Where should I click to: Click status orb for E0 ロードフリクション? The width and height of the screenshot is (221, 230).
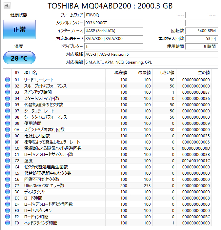click(x=8, y=210)
